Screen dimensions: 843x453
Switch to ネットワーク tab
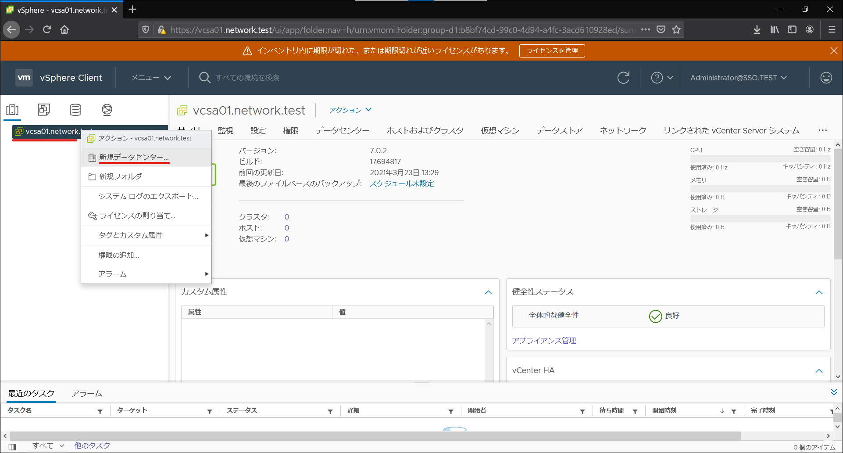(x=623, y=130)
